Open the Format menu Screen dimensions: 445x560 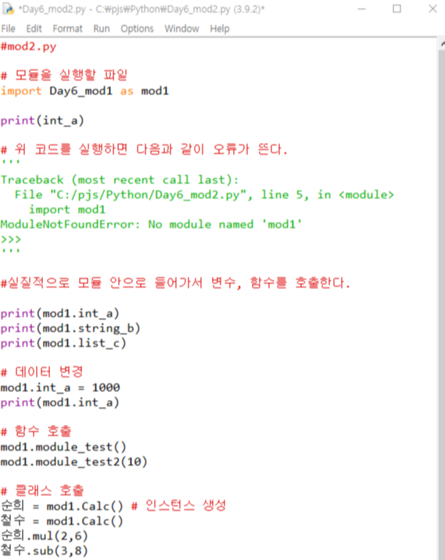pyautogui.click(x=67, y=29)
